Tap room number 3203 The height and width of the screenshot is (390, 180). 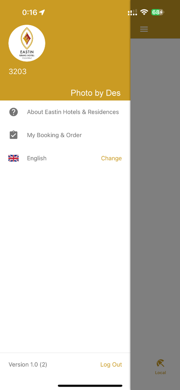[x=18, y=72]
